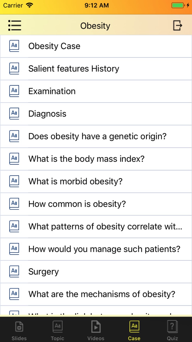Open the Topic section icon
This screenshot has width=192, height=342.
tap(57, 327)
